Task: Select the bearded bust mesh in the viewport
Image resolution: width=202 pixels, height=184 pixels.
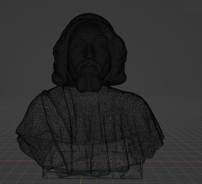Action: click(x=90, y=96)
